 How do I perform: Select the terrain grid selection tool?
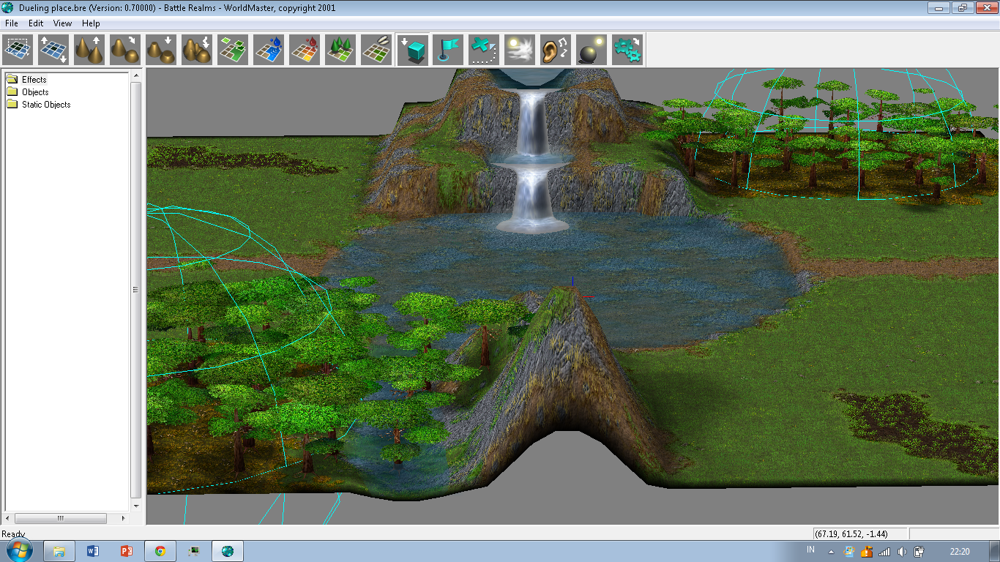click(18, 50)
